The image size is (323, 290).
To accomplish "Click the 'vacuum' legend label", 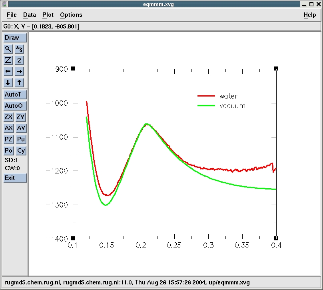I will [232, 106].
